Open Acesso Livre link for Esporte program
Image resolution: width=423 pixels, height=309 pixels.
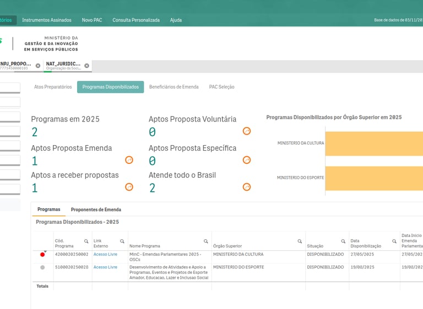[x=106, y=267]
